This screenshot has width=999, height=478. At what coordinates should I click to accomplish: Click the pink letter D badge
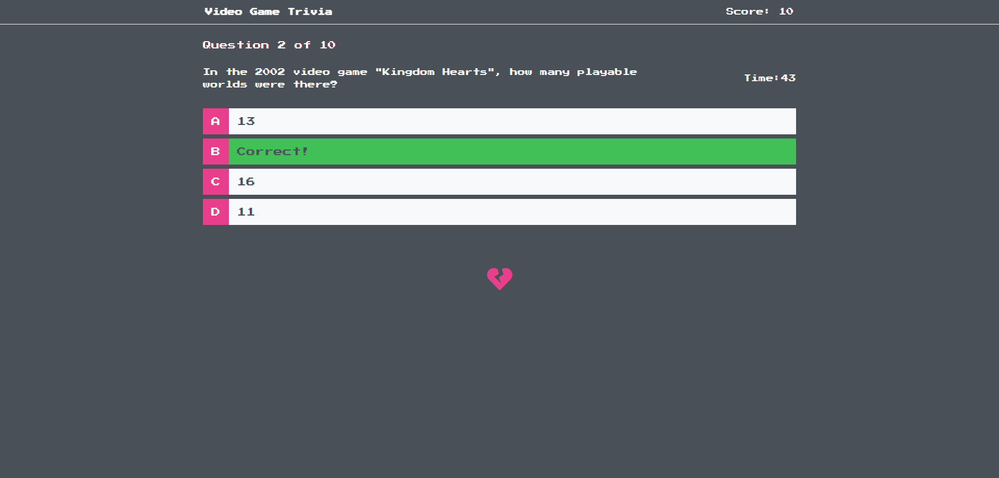pos(215,211)
